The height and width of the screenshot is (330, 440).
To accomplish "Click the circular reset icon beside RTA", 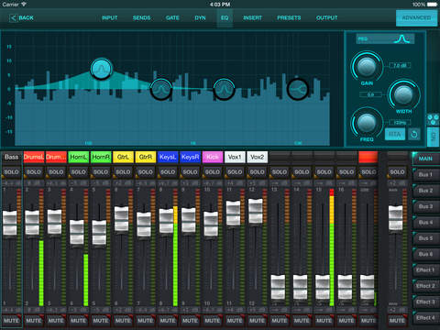I will point(414,134).
